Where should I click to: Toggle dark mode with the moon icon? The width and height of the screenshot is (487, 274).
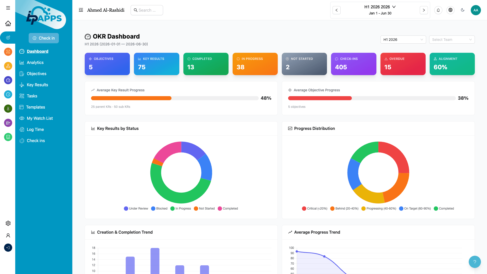coord(463,10)
